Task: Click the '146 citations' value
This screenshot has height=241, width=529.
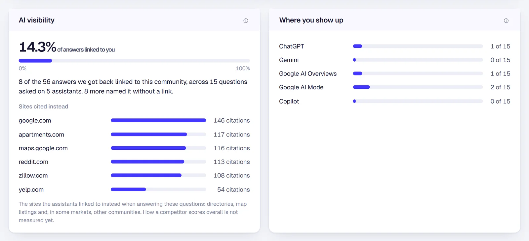Action: click(232, 121)
